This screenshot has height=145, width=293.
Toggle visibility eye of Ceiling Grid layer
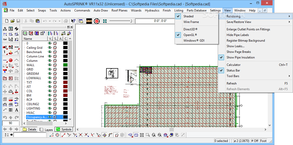[x=50, y=48]
